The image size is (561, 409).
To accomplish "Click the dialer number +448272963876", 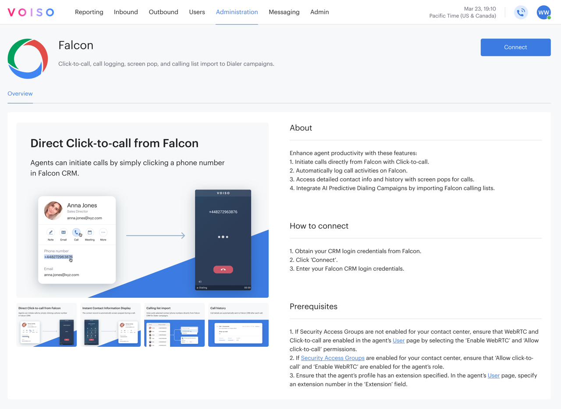I will click(223, 212).
